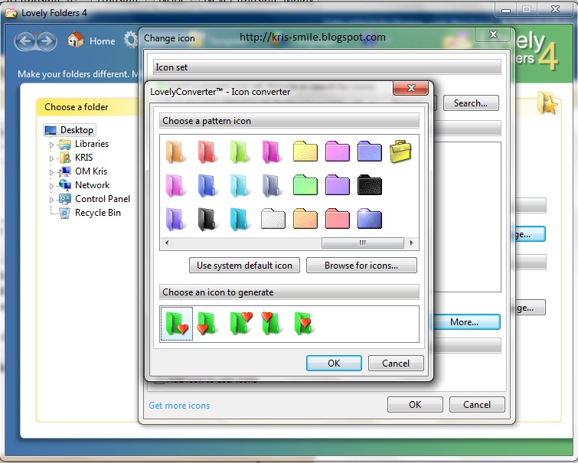Select Desktop in the folder tree
The height and width of the screenshot is (463, 578).
(x=70, y=130)
